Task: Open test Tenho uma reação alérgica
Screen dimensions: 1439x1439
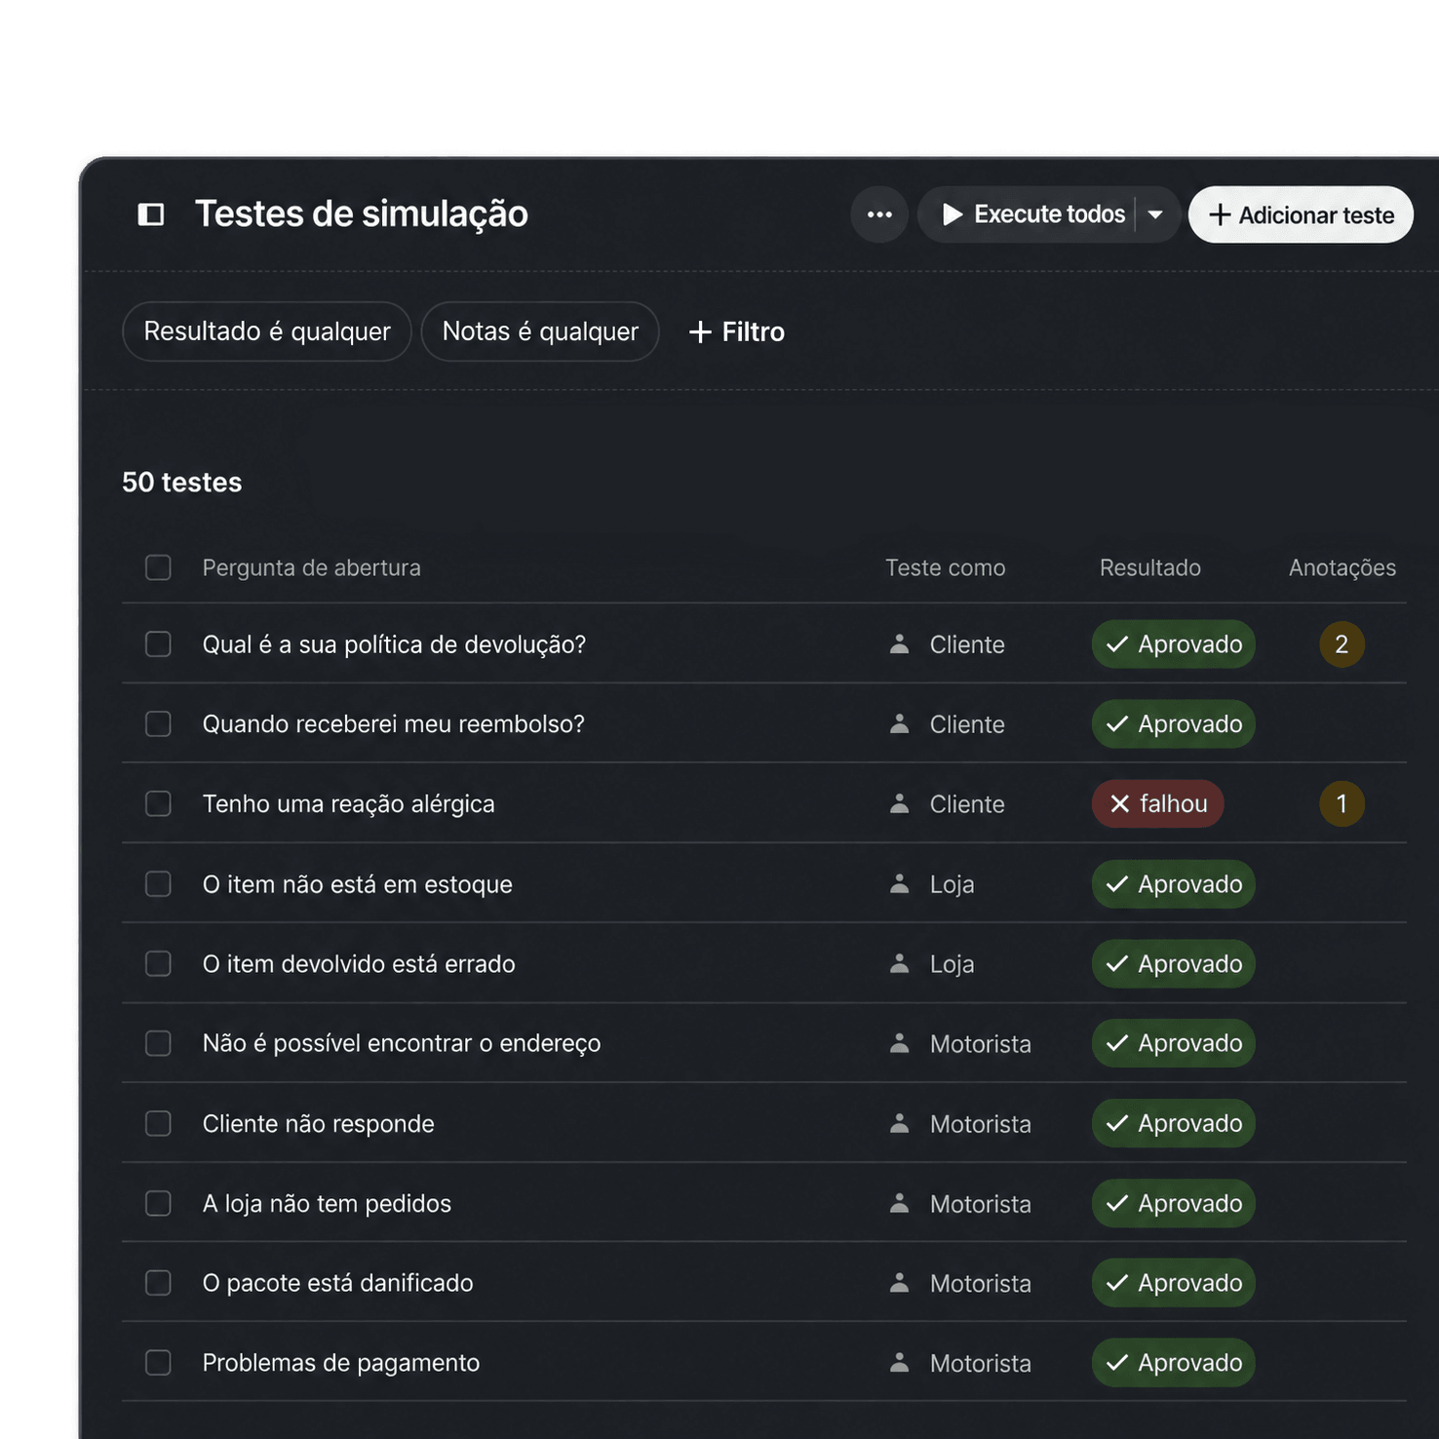Action: [348, 804]
